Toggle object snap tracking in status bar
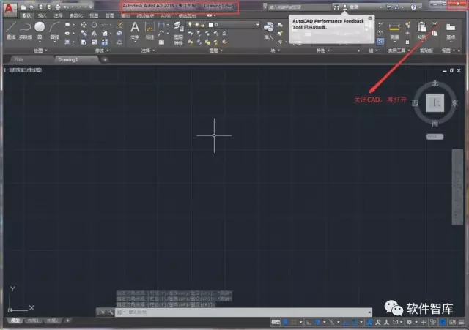The height and width of the screenshot is (330, 469). [x=346, y=322]
